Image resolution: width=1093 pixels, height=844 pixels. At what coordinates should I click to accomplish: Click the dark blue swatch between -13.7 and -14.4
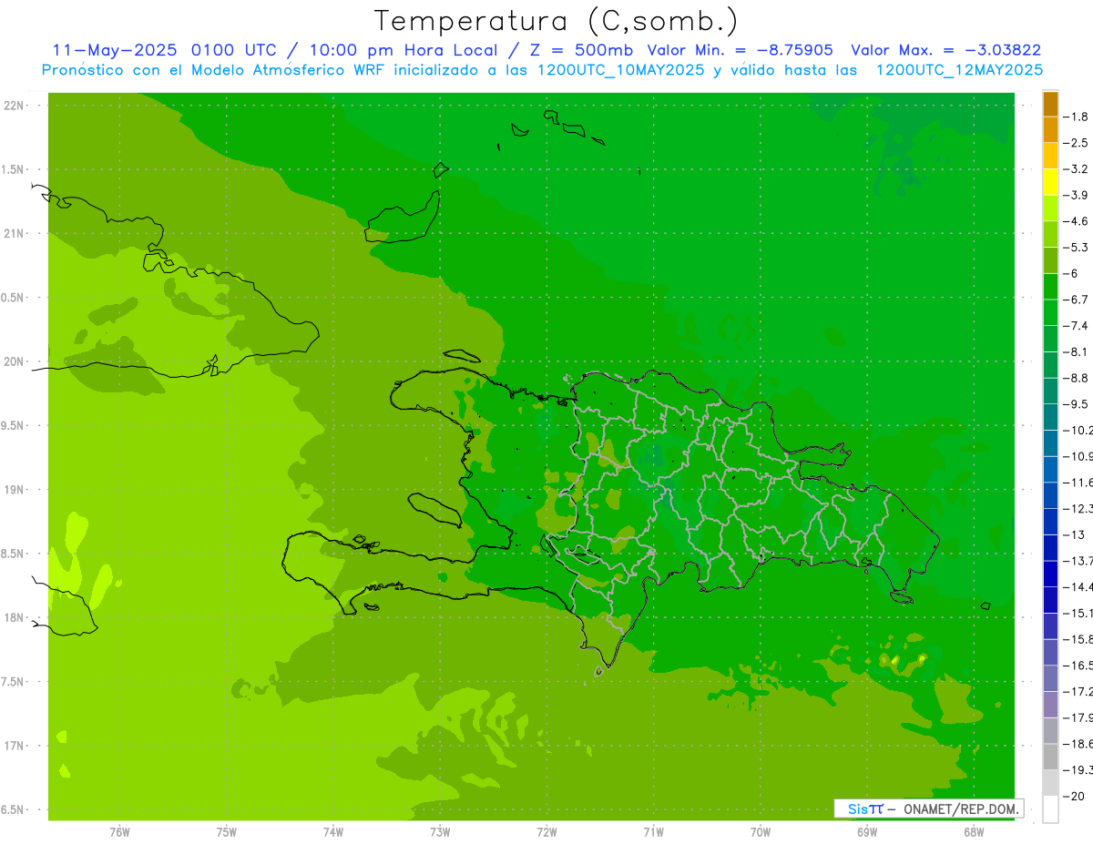coord(1050,574)
